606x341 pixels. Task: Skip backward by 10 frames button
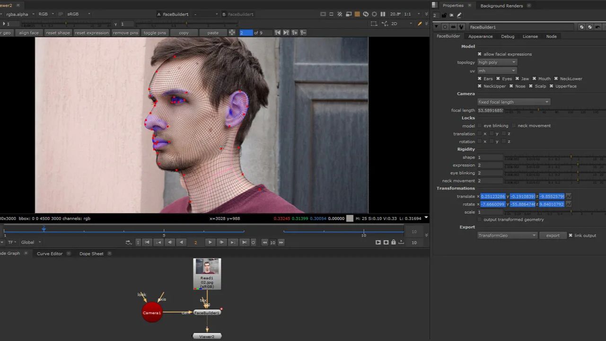point(265,242)
